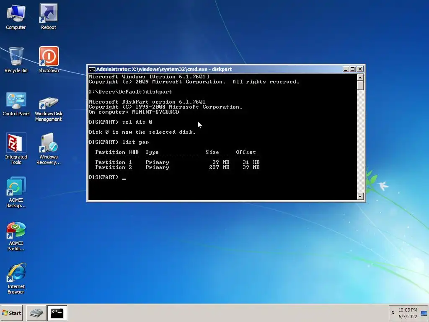Click the last DISKPART> prompt with cursor
The image size is (429, 322).
[107, 177]
